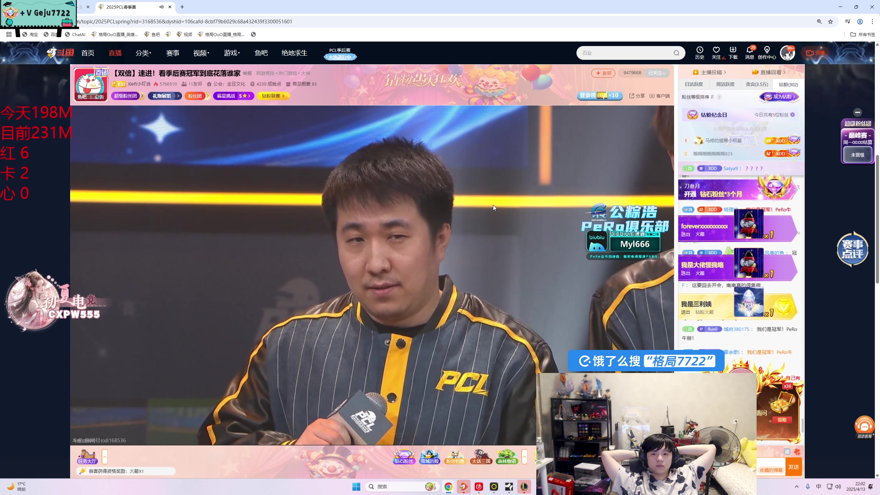Viewport: 880px width, 495px height.
Task: Open 创作中心 lightbulb icon
Action: pos(767,53)
